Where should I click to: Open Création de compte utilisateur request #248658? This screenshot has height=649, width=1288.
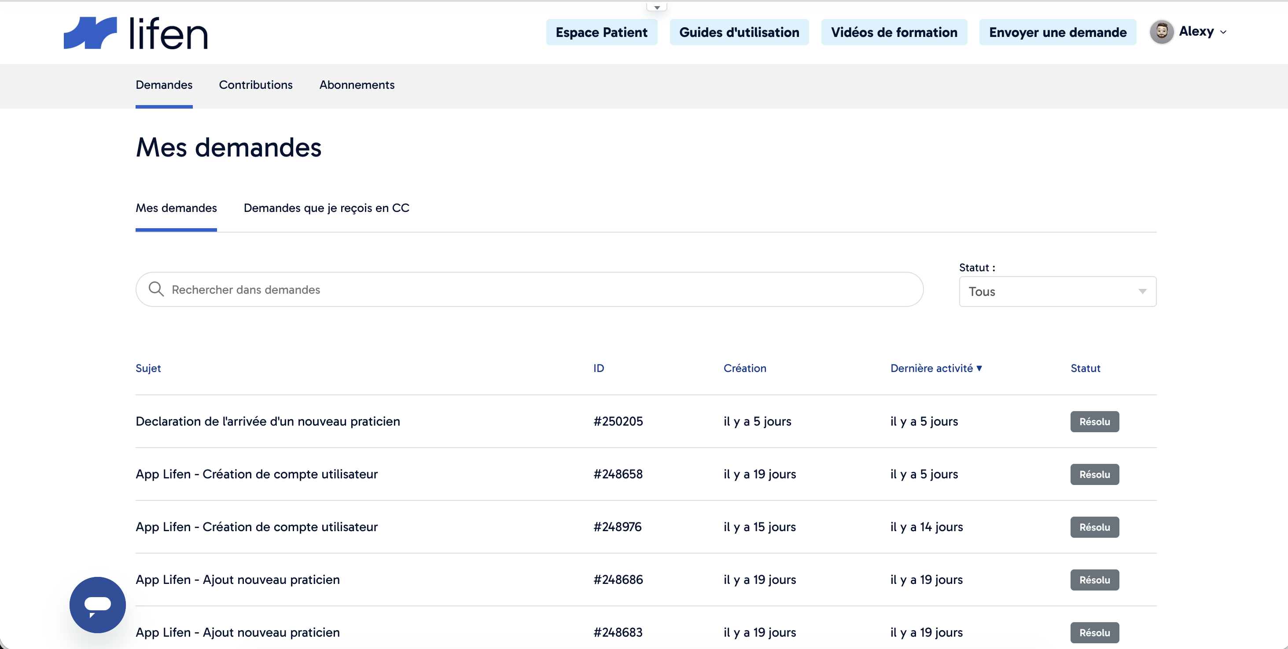point(257,474)
